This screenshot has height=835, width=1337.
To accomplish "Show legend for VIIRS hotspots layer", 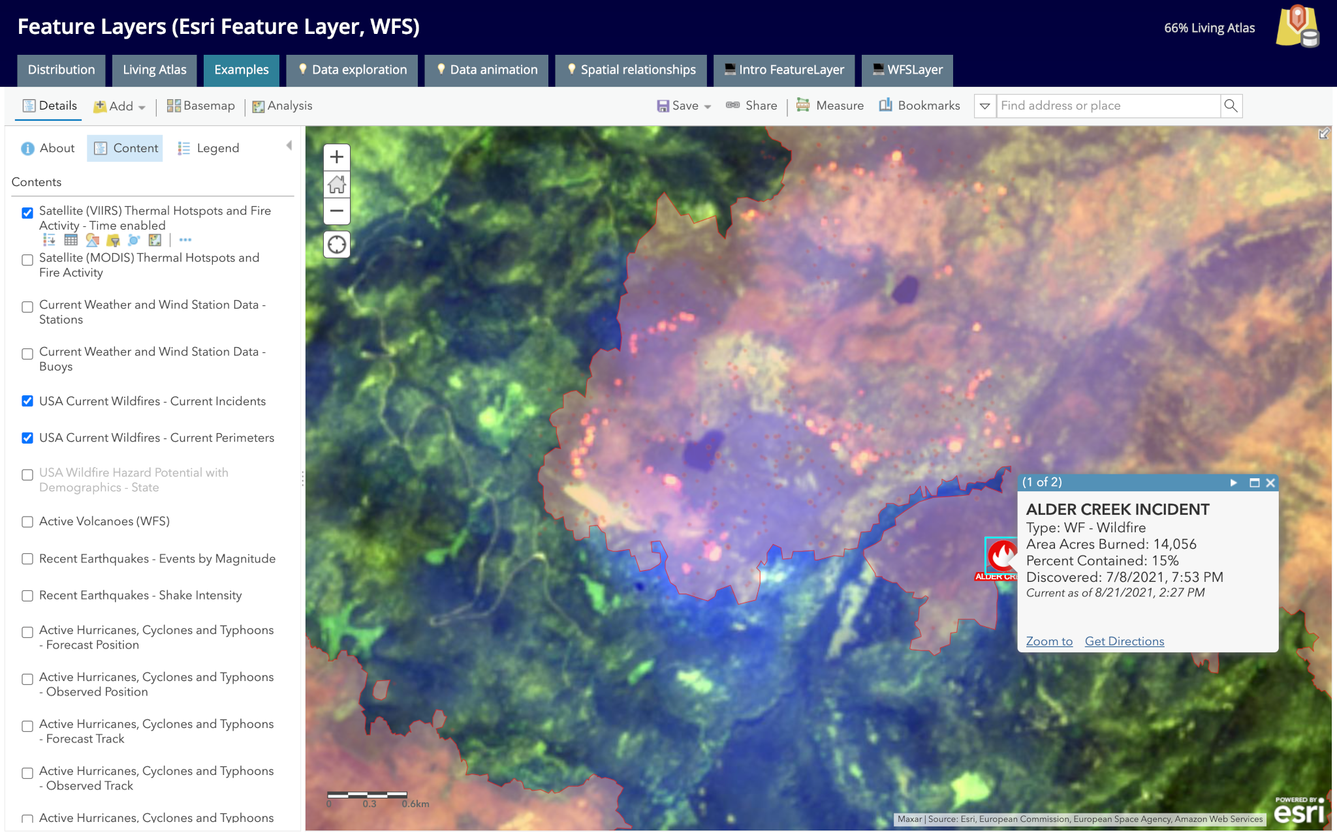I will pos(49,240).
